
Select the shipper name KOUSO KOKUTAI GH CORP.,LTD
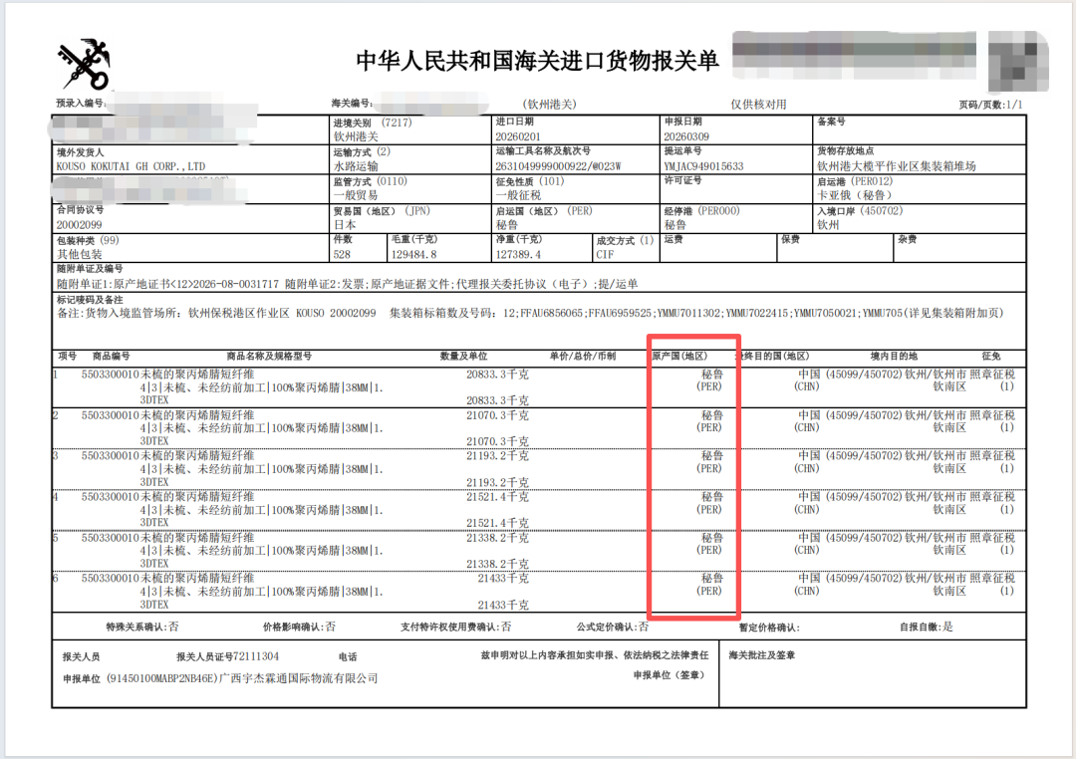click(x=131, y=166)
